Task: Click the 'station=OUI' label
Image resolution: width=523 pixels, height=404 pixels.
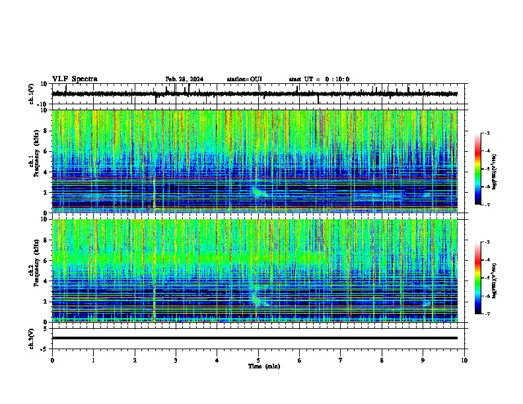Action: pyautogui.click(x=244, y=79)
